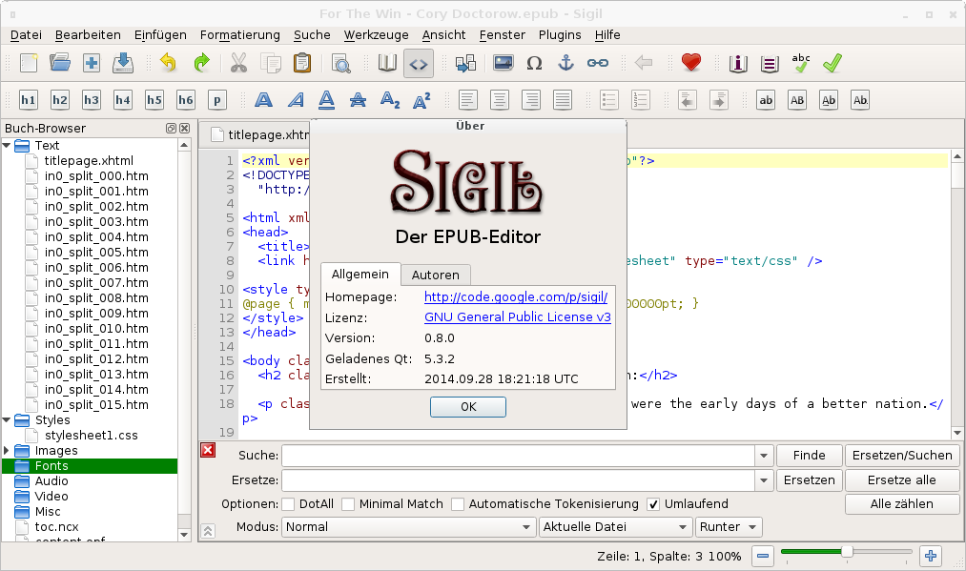Open the Modus dropdown set to Normal
This screenshot has height=571, width=966.
(408, 527)
